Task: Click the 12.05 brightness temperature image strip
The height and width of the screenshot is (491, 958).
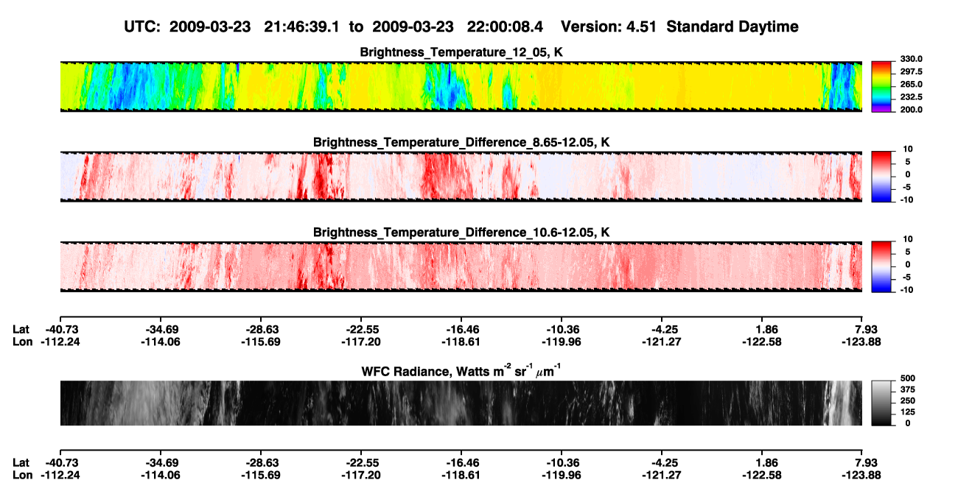Action: click(x=461, y=86)
